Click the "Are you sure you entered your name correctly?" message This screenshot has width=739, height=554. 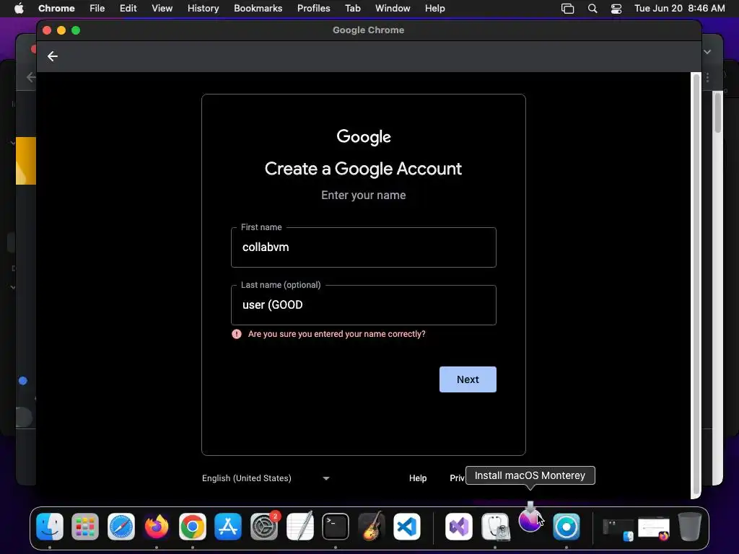[336, 334]
